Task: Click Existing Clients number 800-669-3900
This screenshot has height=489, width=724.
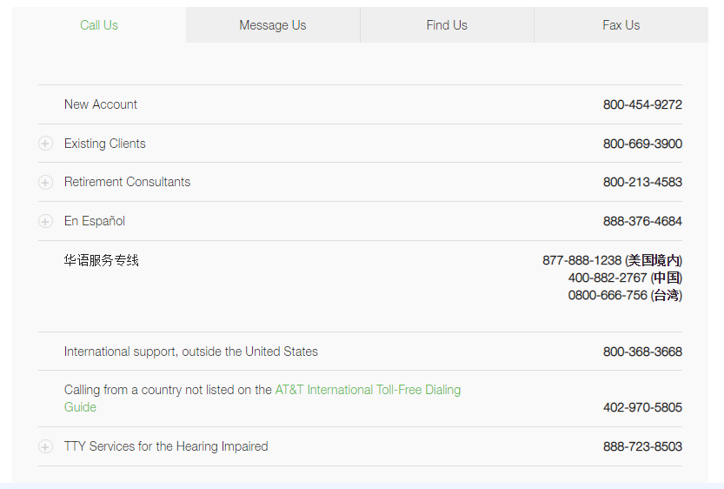Action: click(x=642, y=144)
